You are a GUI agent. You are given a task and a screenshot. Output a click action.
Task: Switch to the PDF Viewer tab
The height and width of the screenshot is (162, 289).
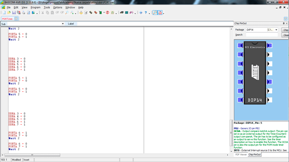click(x=241, y=155)
